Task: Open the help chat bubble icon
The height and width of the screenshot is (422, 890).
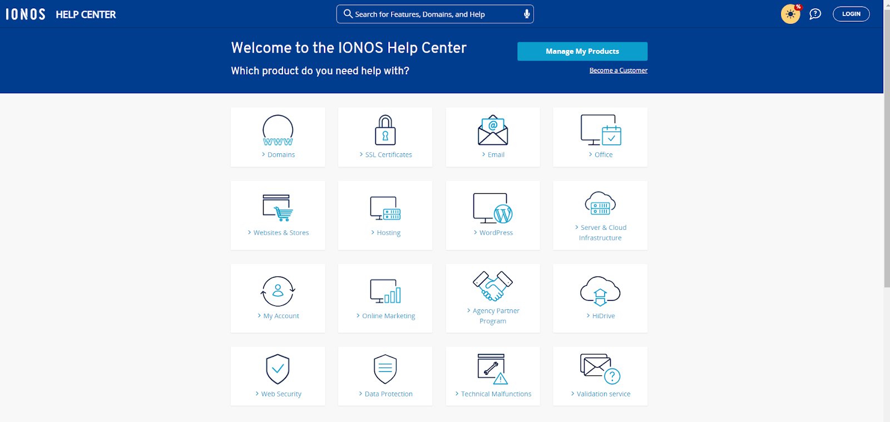Action: 815,14
